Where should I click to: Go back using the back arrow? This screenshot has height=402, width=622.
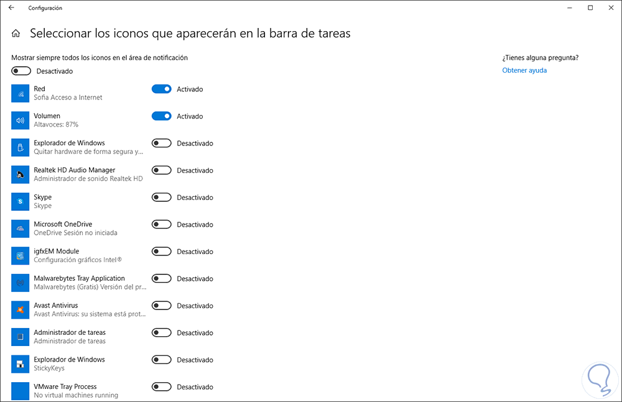point(11,8)
